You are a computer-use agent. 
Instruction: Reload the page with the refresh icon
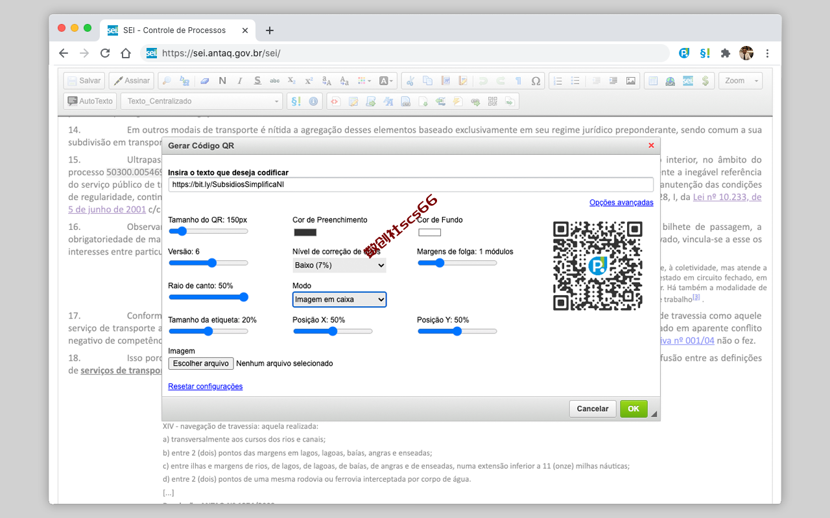coord(104,53)
